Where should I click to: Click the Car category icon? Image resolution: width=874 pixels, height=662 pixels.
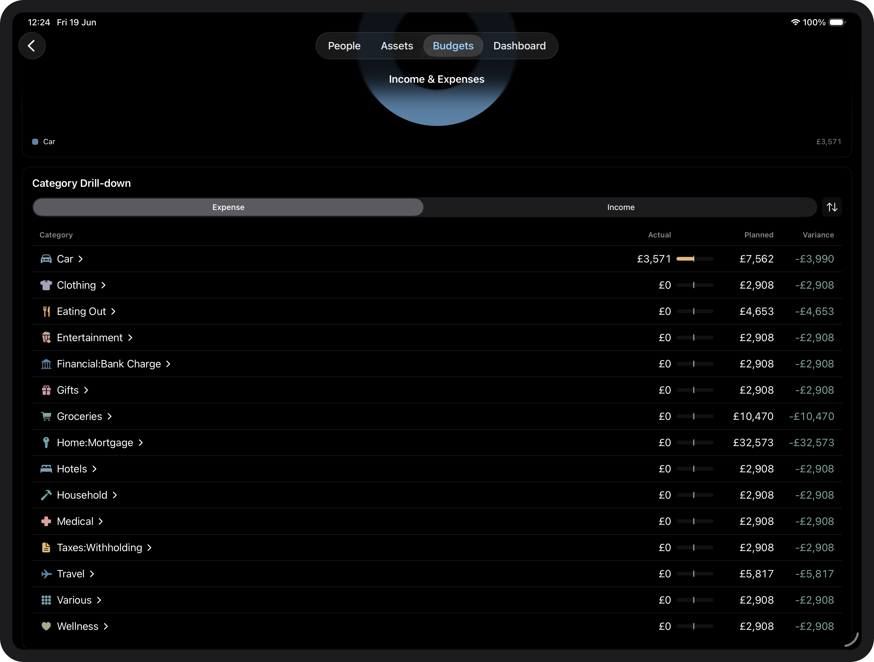[x=46, y=259]
